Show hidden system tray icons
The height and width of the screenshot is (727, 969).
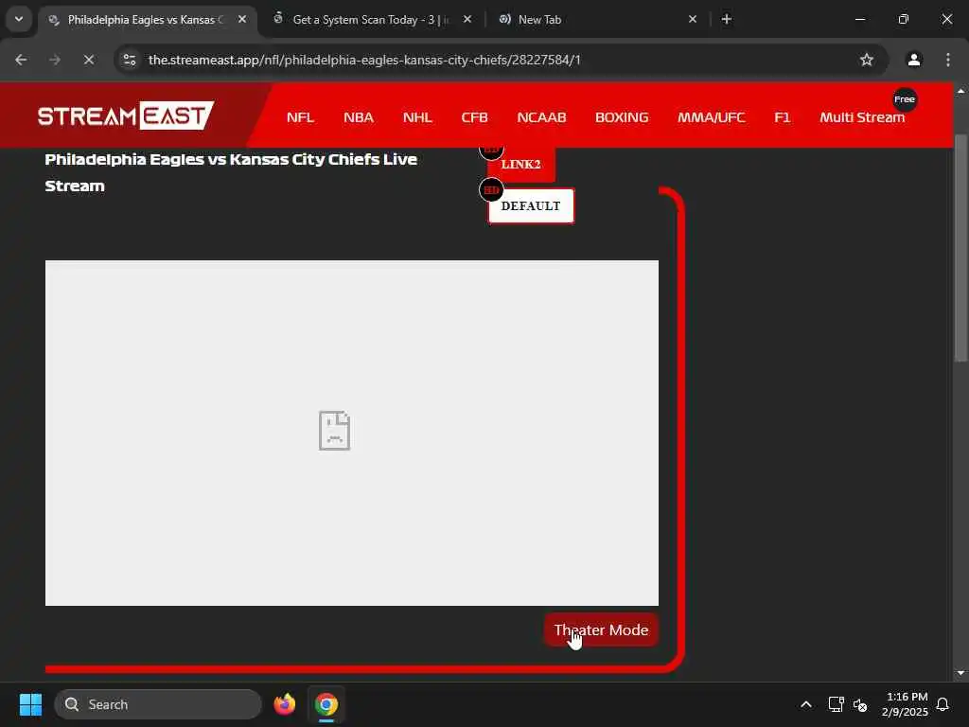(x=806, y=704)
